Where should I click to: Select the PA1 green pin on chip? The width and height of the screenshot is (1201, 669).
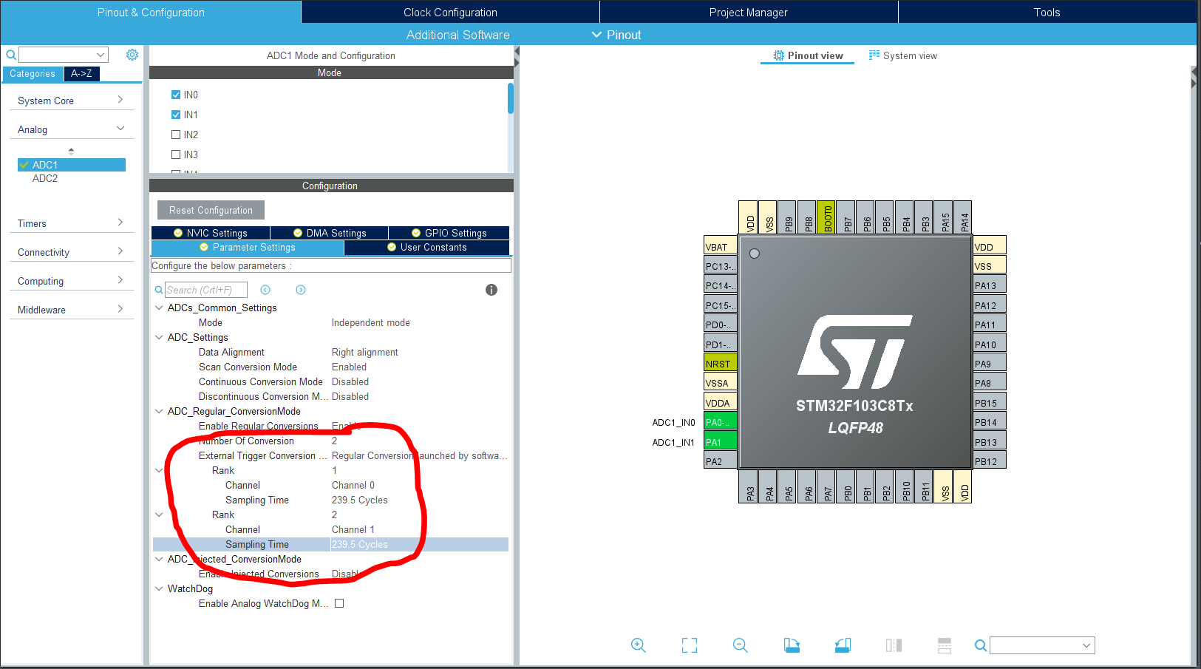point(720,442)
